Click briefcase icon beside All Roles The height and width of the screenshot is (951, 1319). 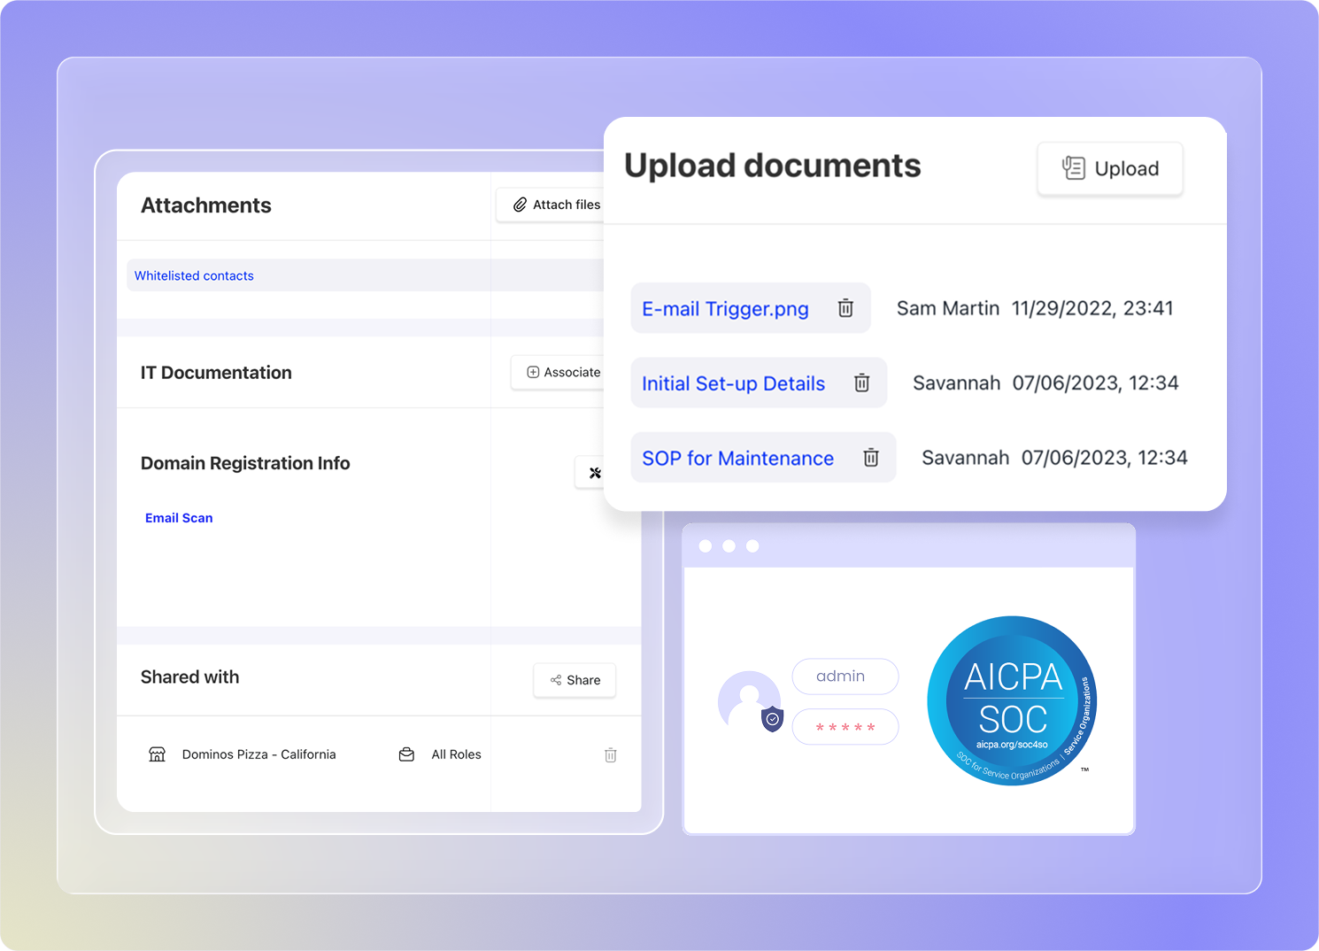[x=406, y=754]
